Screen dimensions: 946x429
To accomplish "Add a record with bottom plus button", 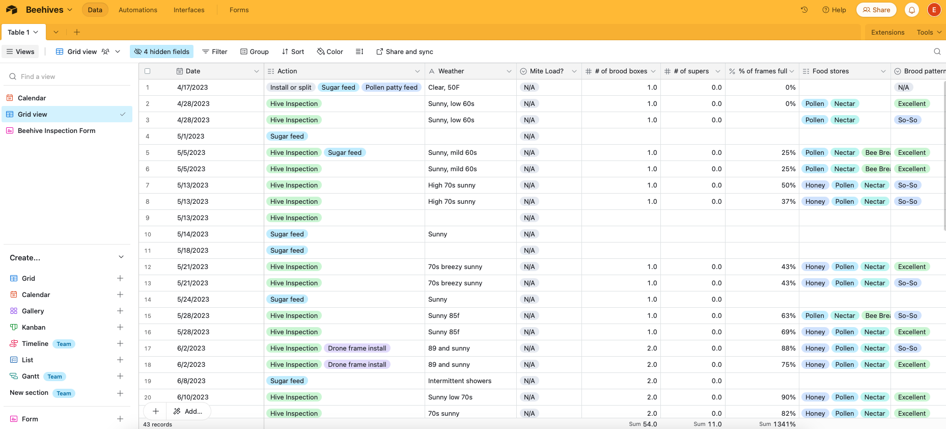I will 156,411.
